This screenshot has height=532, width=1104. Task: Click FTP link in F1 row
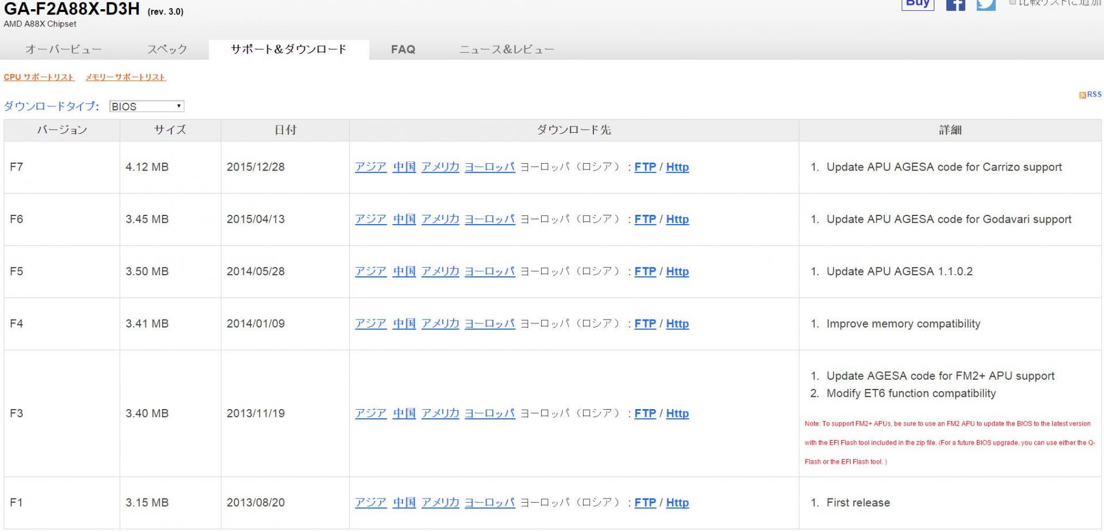(x=645, y=503)
